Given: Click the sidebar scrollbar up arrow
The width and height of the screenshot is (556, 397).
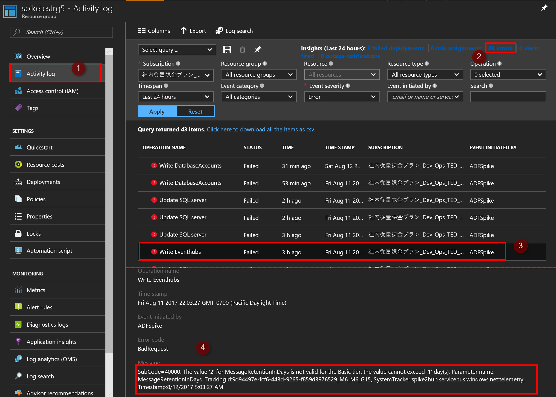Looking at the screenshot, I should pyautogui.click(x=109, y=51).
